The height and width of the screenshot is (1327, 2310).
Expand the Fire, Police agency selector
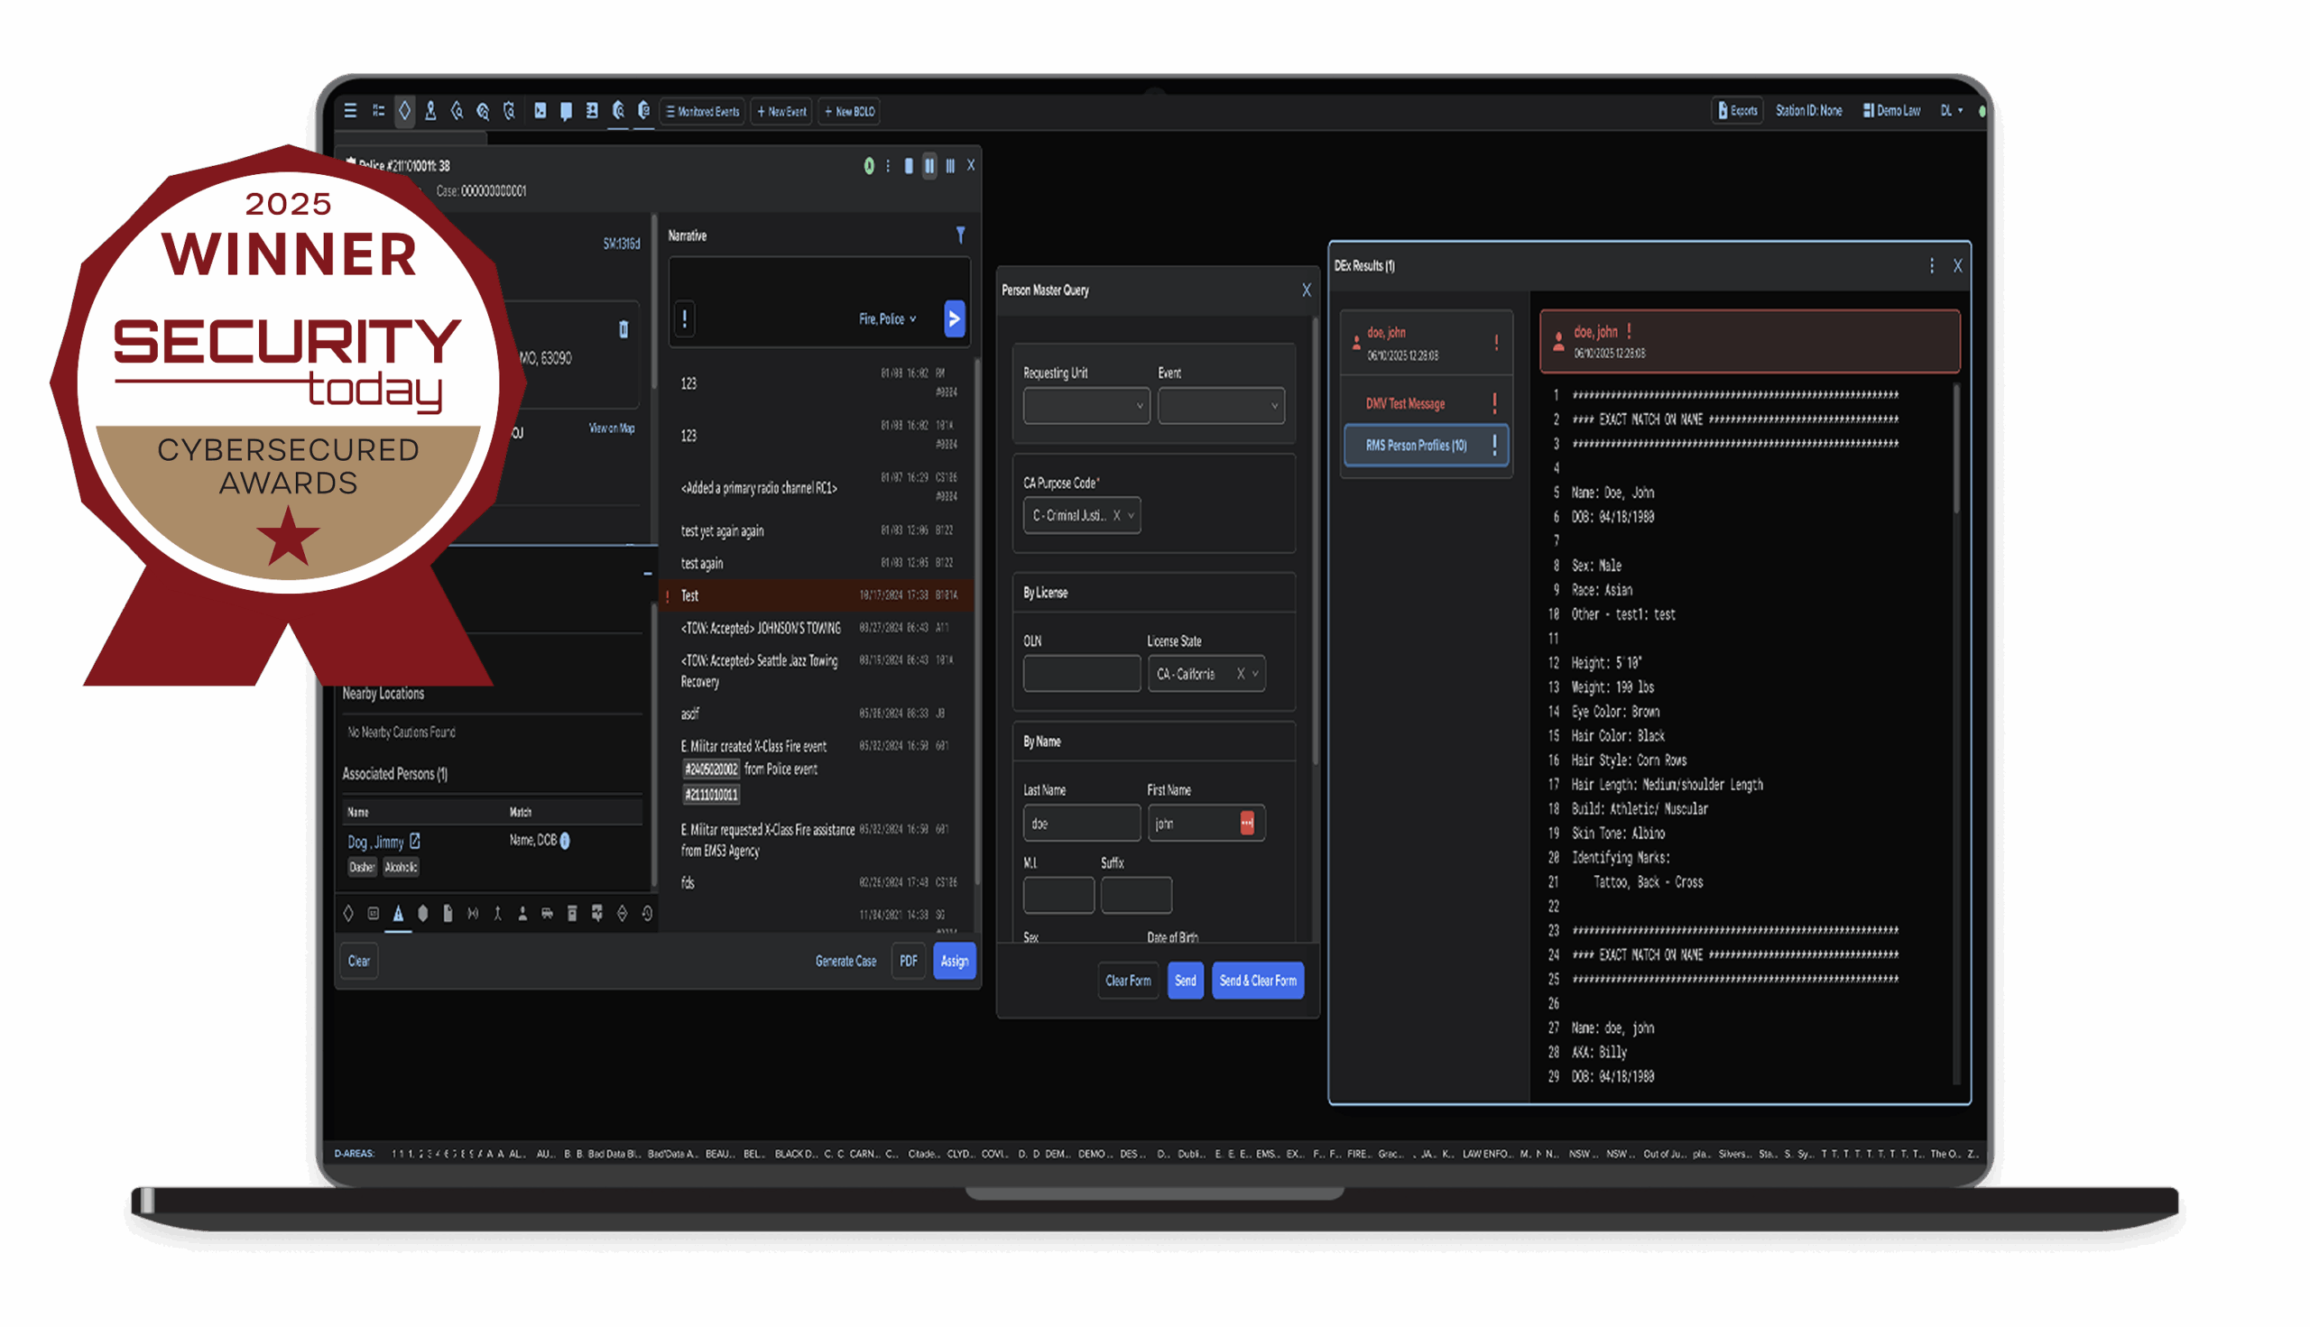[x=886, y=319]
